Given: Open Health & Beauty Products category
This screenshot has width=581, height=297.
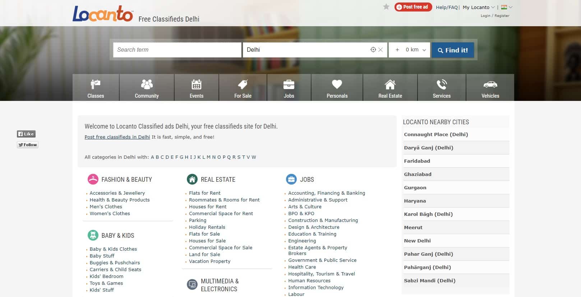Looking at the screenshot, I should (120, 200).
